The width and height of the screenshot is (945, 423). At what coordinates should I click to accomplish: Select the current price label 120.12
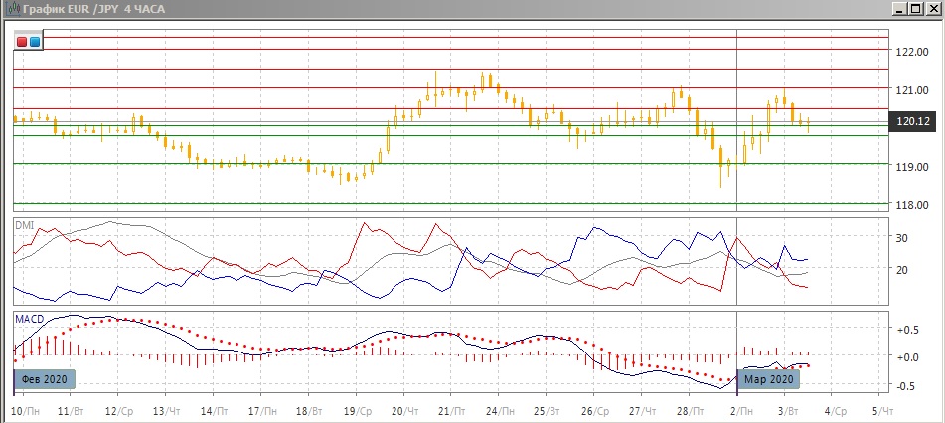click(x=913, y=122)
